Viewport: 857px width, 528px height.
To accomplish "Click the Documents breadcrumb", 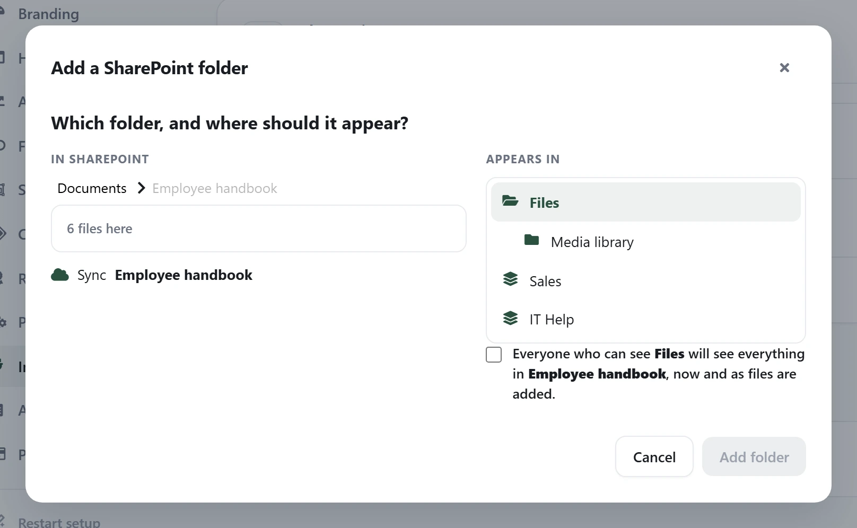I will tap(92, 188).
